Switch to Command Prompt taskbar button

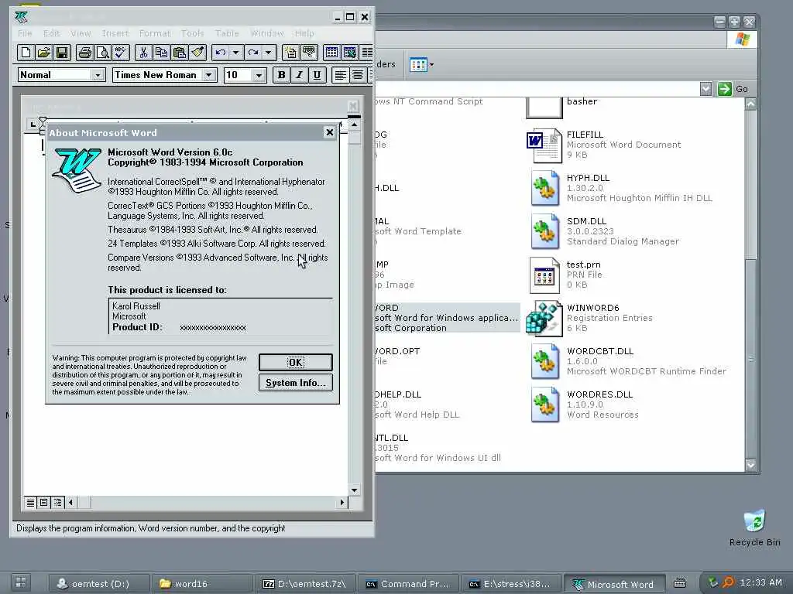(409, 584)
